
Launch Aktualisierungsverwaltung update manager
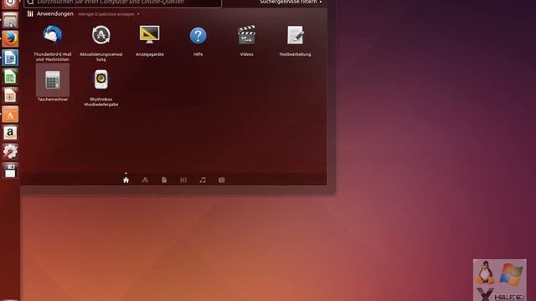point(100,42)
